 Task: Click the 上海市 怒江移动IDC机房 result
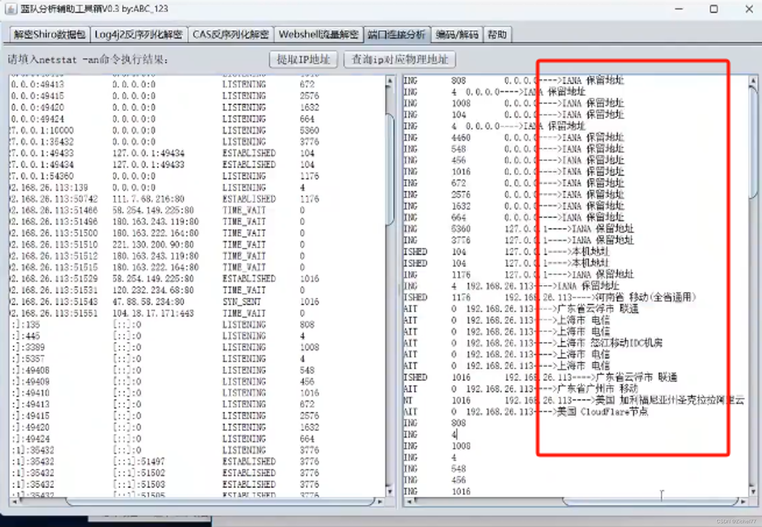(x=610, y=343)
